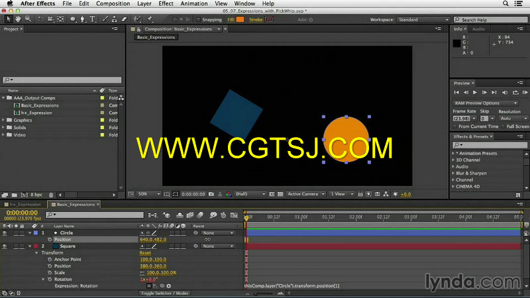Open the Graph Editor in the timeline

(234, 215)
